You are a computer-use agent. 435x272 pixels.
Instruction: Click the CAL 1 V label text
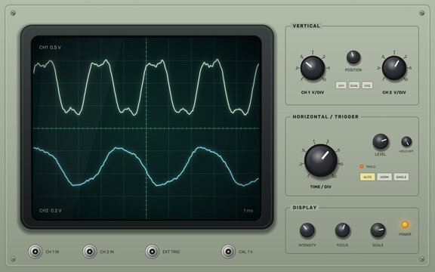[245, 252]
